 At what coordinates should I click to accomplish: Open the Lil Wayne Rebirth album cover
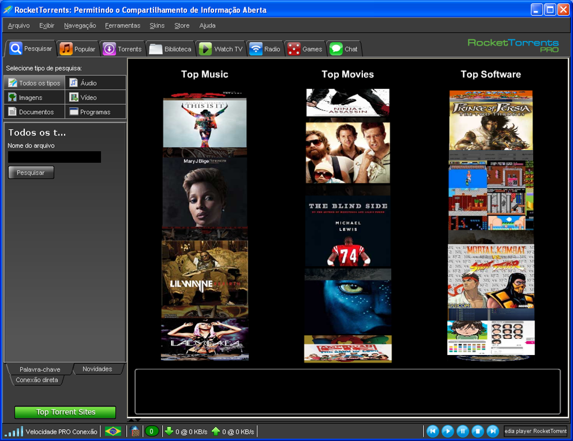pyautogui.click(x=205, y=273)
